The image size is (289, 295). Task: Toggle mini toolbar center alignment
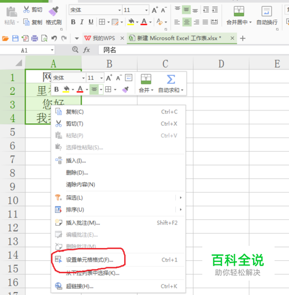pos(94,89)
